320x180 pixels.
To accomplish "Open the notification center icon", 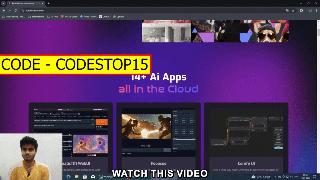I will (x=314, y=177).
